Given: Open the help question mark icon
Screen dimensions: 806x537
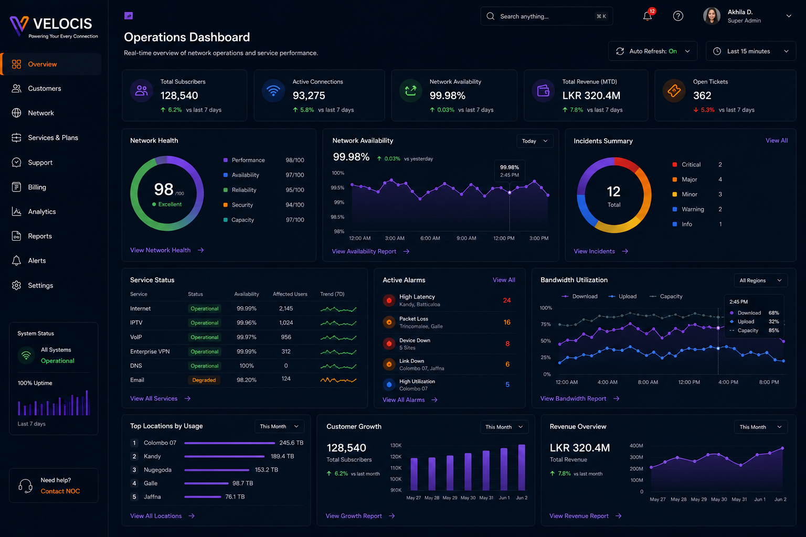Looking at the screenshot, I should point(678,16).
